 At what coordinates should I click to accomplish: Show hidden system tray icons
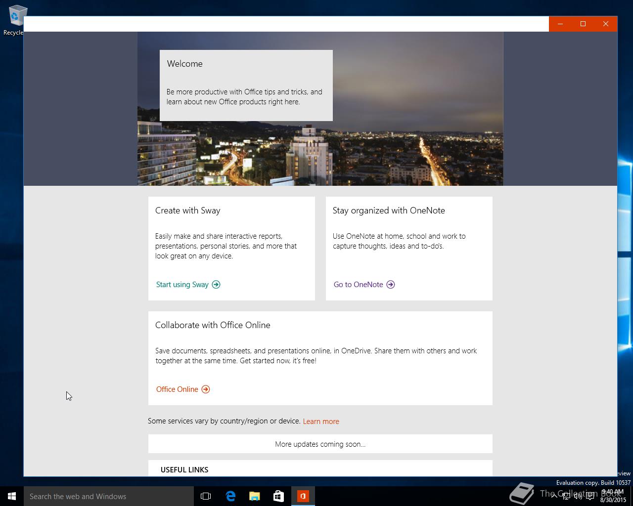coord(554,496)
